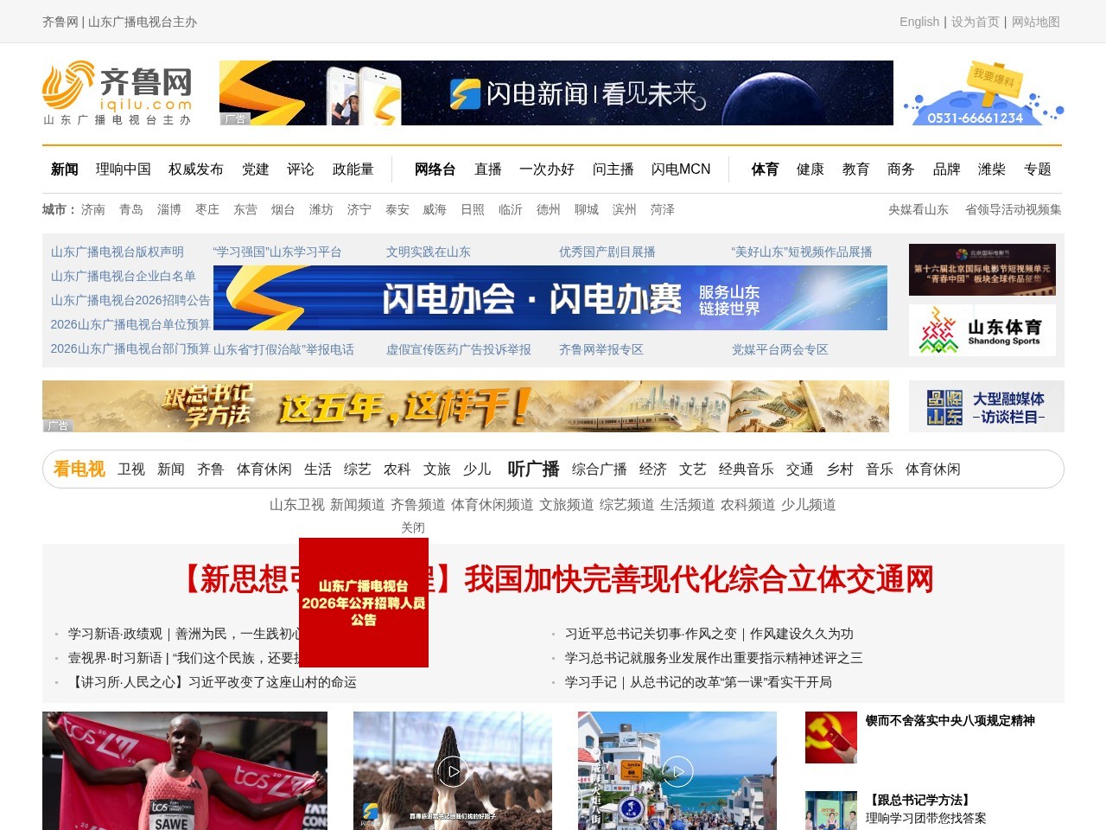Image resolution: width=1106 pixels, height=830 pixels.
Task: Open the English version link
Action: [x=918, y=22]
